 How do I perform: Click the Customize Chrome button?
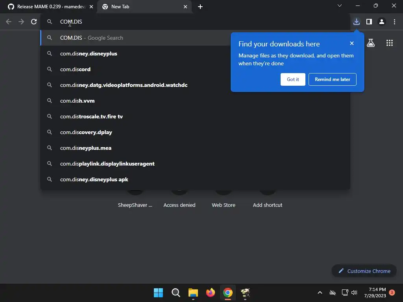coord(364,271)
